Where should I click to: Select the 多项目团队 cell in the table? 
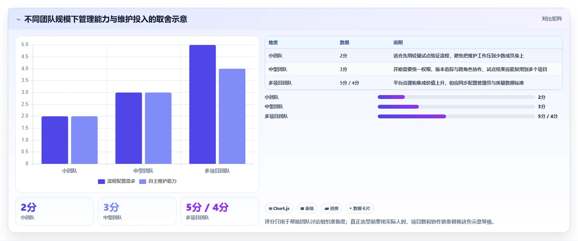coord(280,83)
